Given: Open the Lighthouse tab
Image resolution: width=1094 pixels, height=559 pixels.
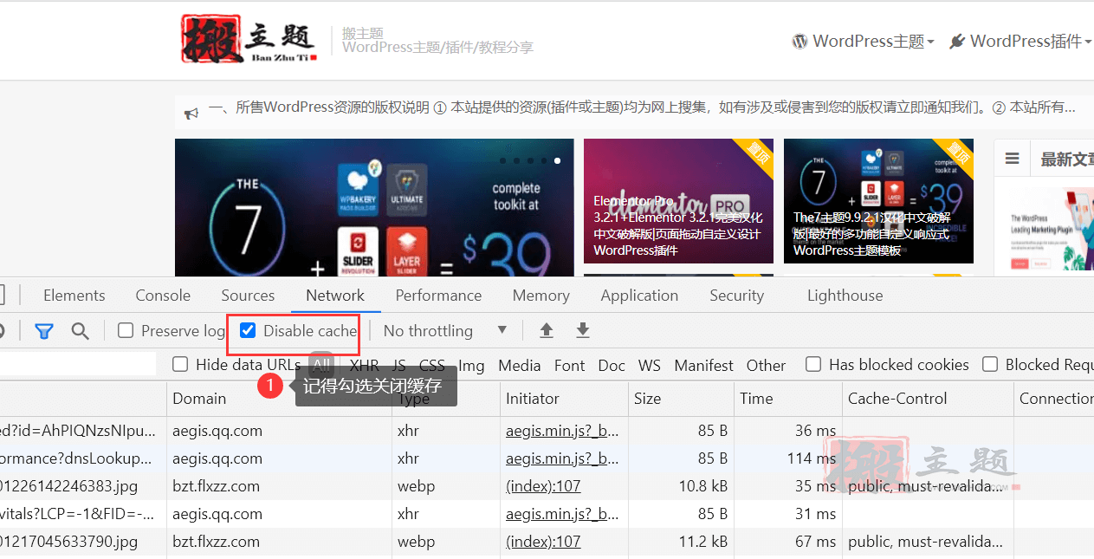Looking at the screenshot, I should click(x=845, y=296).
